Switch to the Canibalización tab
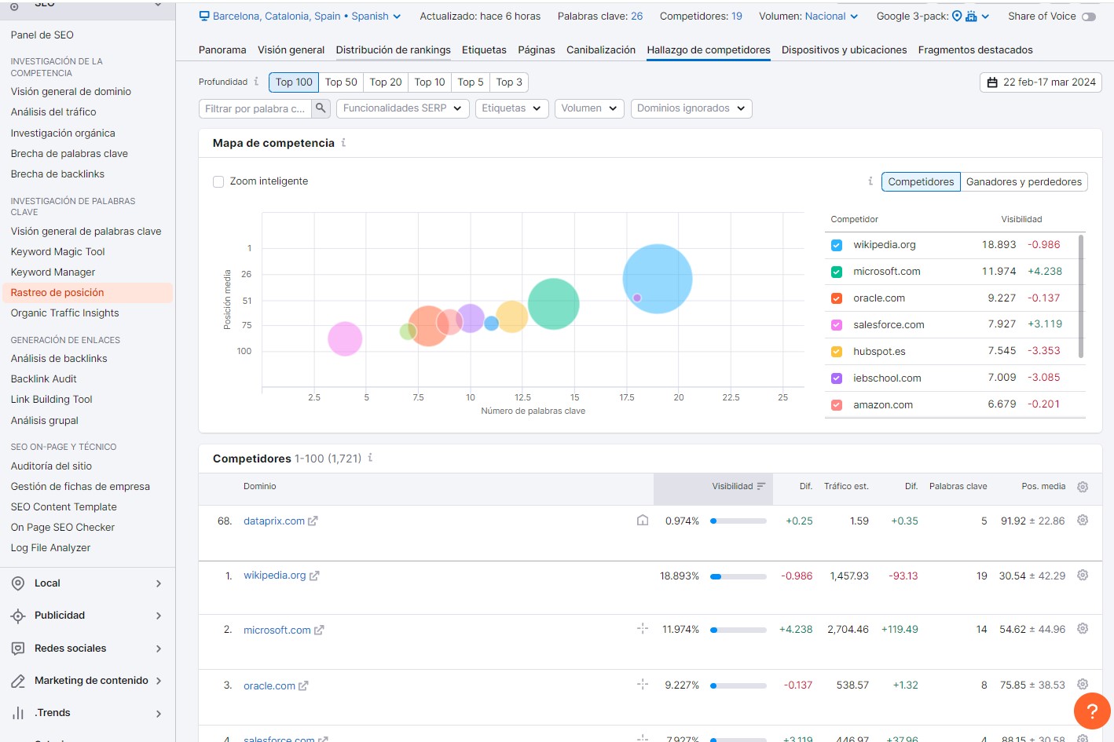 (x=600, y=50)
